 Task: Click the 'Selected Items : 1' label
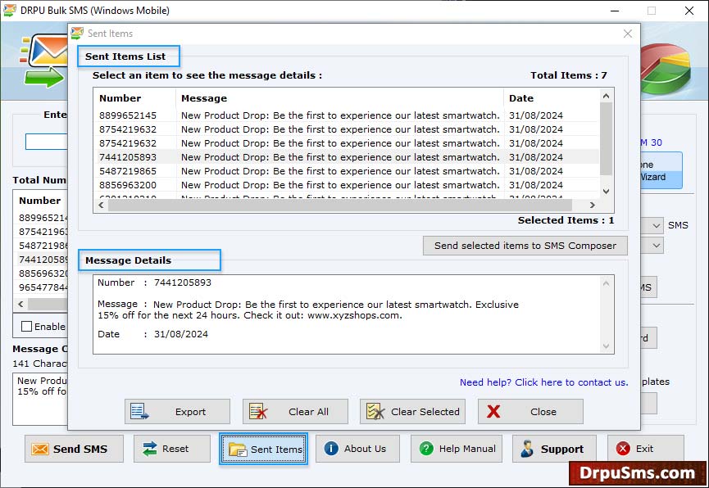click(566, 220)
